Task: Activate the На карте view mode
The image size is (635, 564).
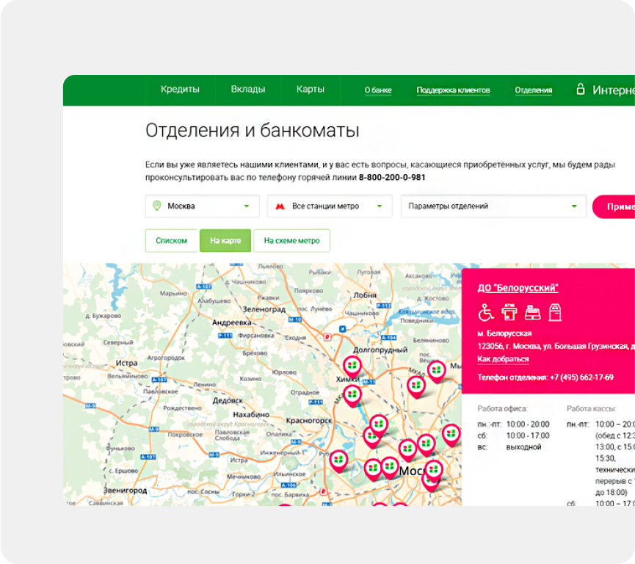Action: point(225,240)
